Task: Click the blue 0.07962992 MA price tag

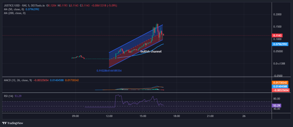Action: pos(280,44)
